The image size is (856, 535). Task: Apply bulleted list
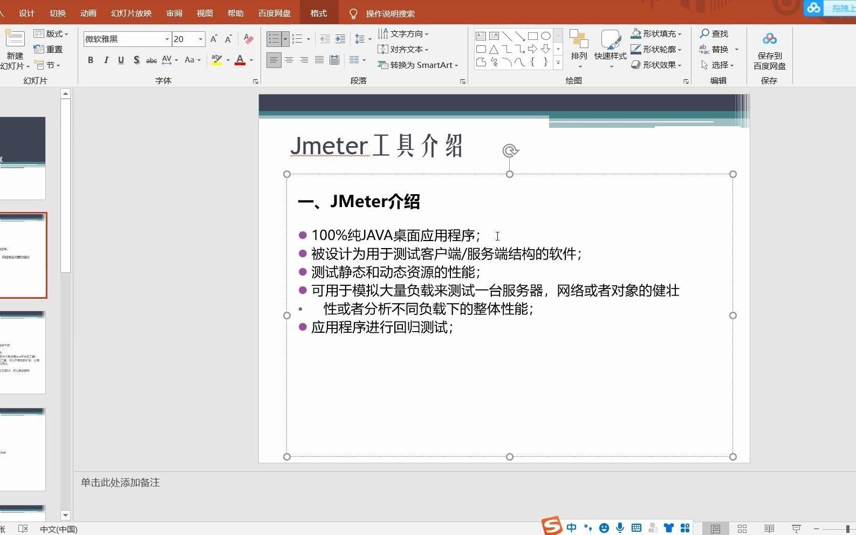pyautogui.click(x=274, y=39)
